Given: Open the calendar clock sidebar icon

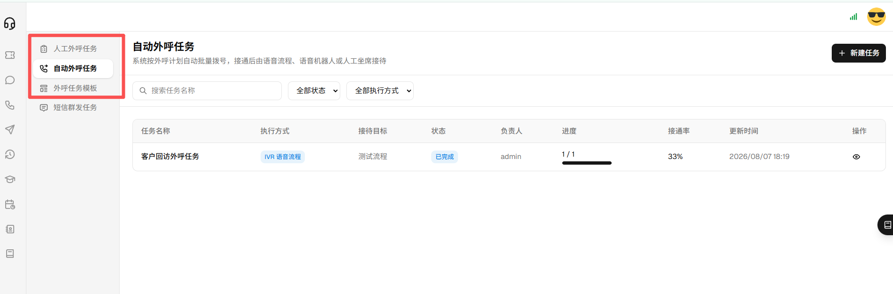Looking at the screenshot, I should [x=10, y=204].
